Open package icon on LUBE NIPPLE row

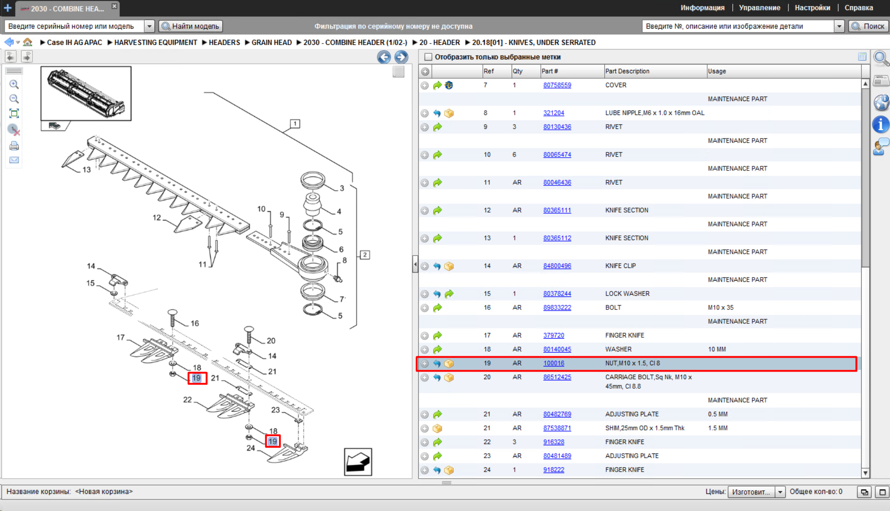coord(449,113)
